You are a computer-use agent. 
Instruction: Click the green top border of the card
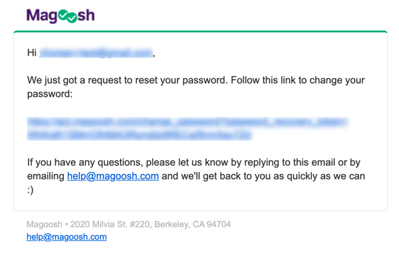(x=201, y=32)
